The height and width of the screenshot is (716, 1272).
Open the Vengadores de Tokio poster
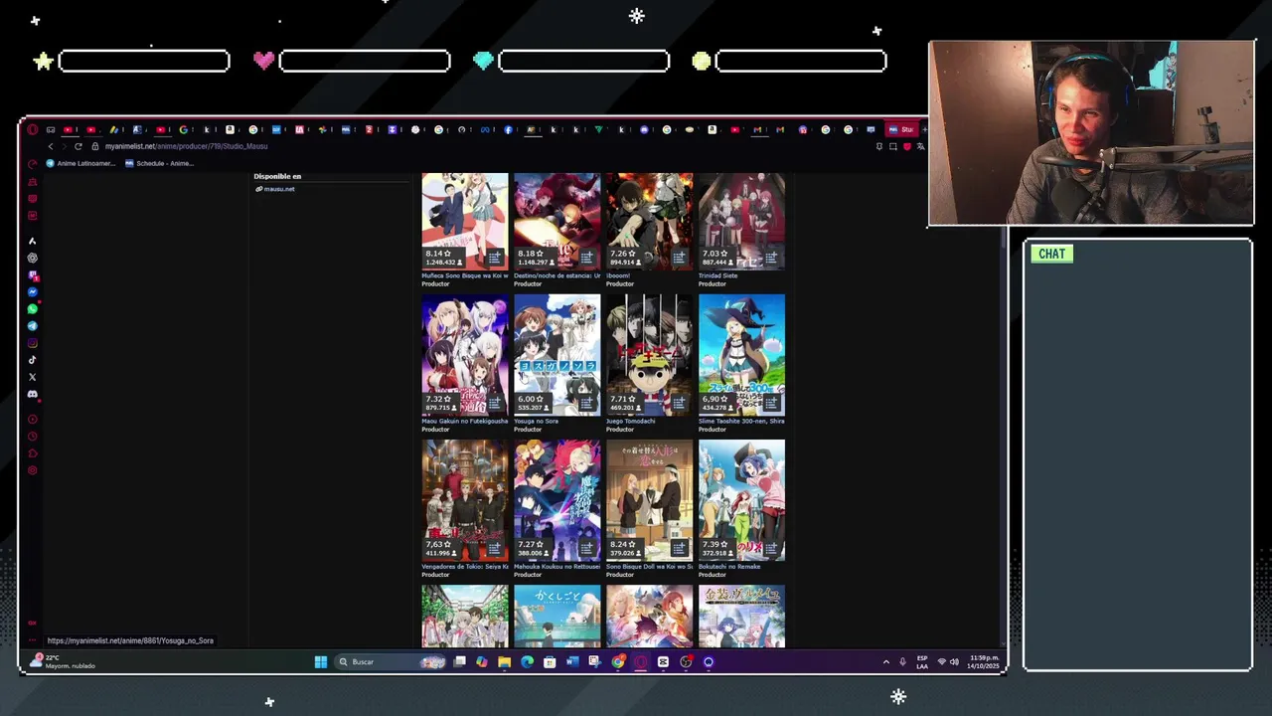pyautogui.click(x=464, y=500)
